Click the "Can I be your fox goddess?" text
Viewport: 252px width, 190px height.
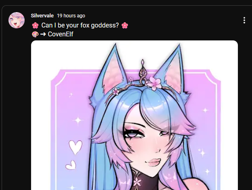point(80,25)
